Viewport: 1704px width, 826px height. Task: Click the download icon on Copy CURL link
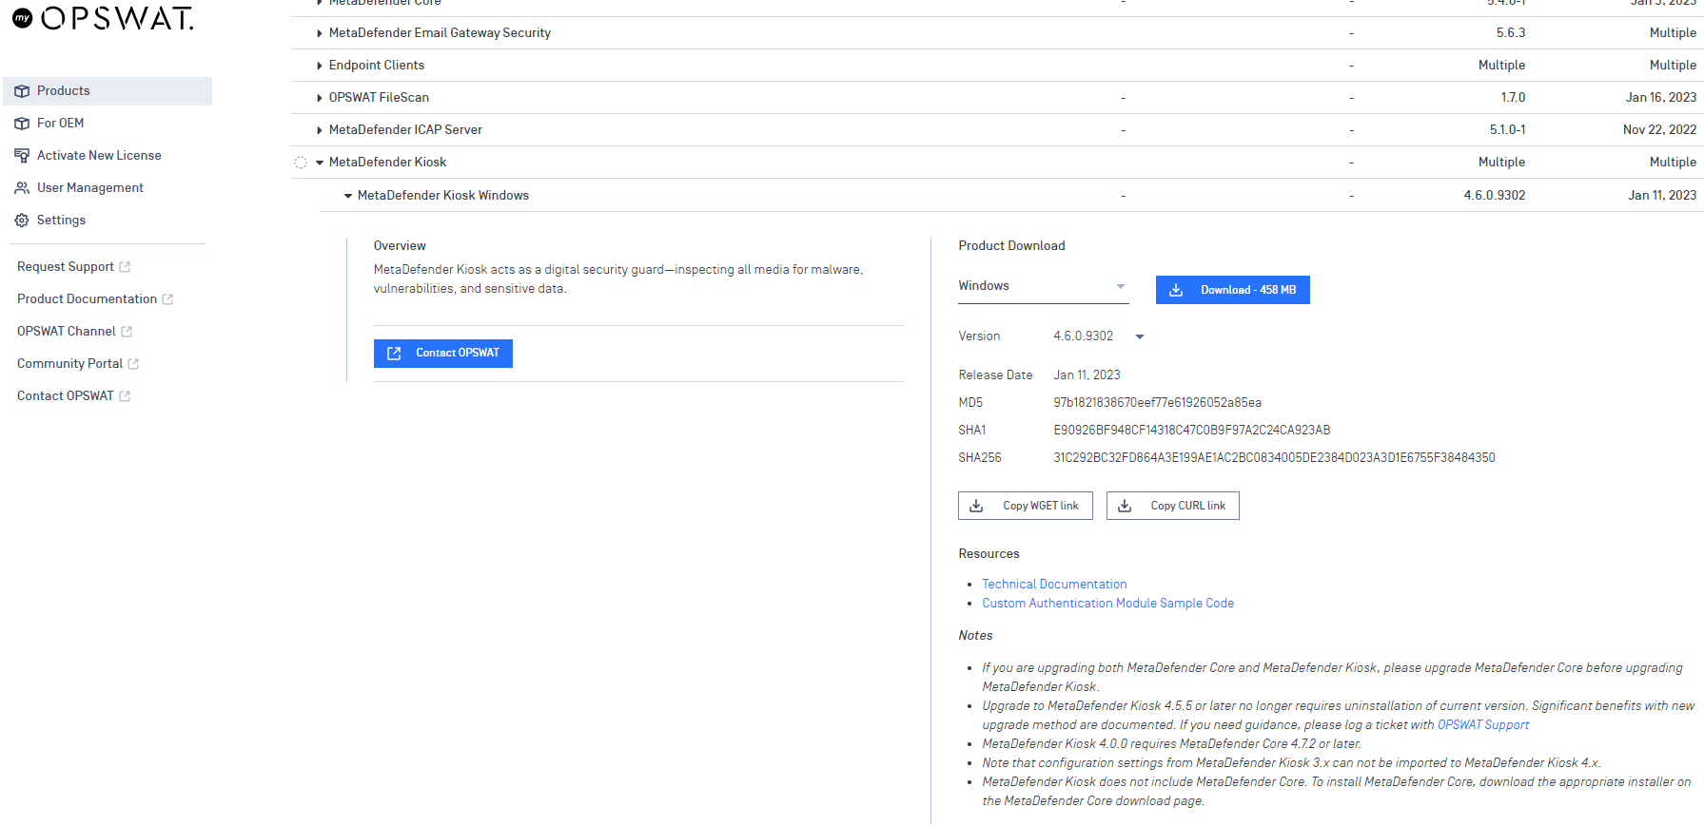[x=1125, y=506]
